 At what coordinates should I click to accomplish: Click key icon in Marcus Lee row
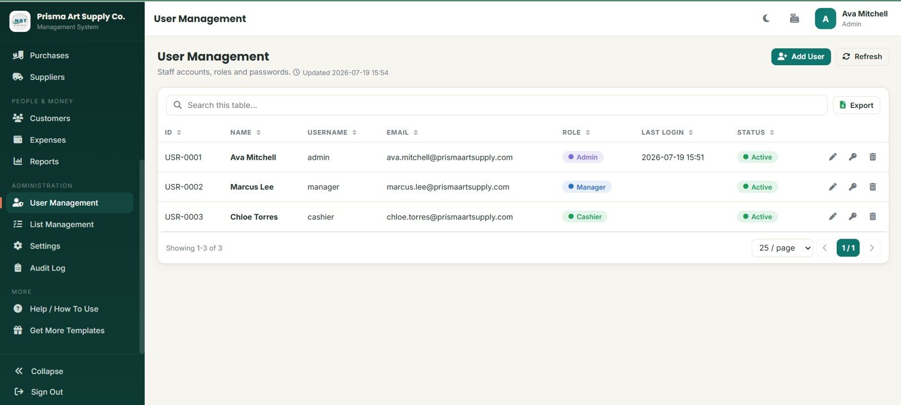853,187
